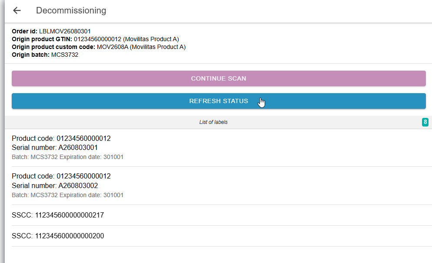Click the Order id LBLMOV26080301 text
Image resolution: width=432 pixels, height=263 pixels.
tap(51, 31)
